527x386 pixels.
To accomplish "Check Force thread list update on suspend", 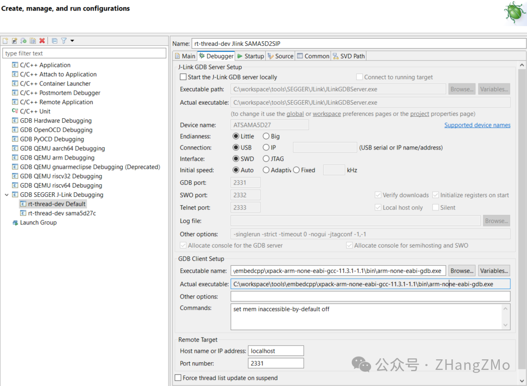I will [178, 377].
